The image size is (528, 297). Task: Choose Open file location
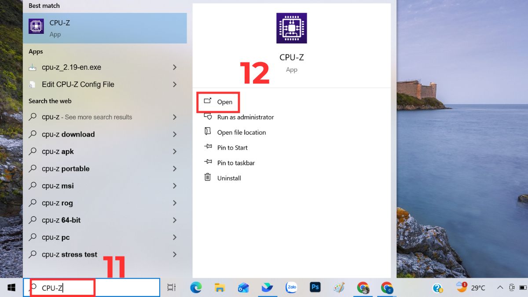pos(242,132)
